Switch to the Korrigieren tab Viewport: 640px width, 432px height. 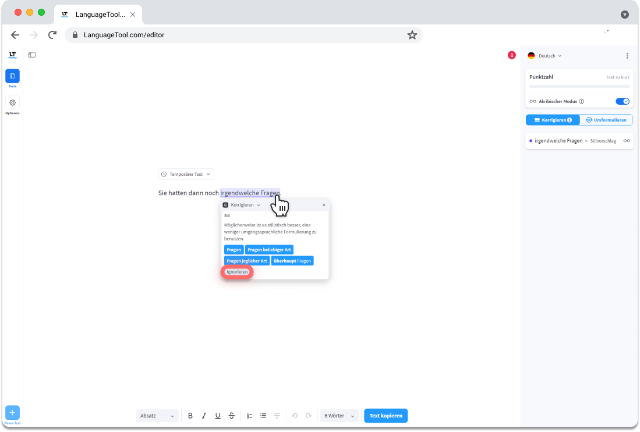[x=553, y=120]
